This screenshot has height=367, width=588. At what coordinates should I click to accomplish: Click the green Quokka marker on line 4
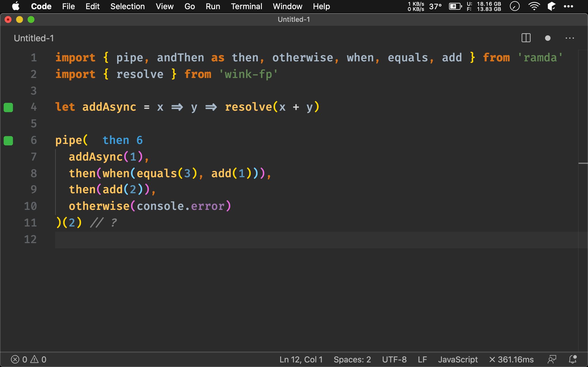pyautogui.click(x=8, y=107)
